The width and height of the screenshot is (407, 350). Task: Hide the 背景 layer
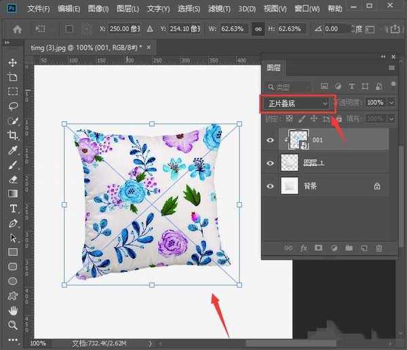(271, 185)
